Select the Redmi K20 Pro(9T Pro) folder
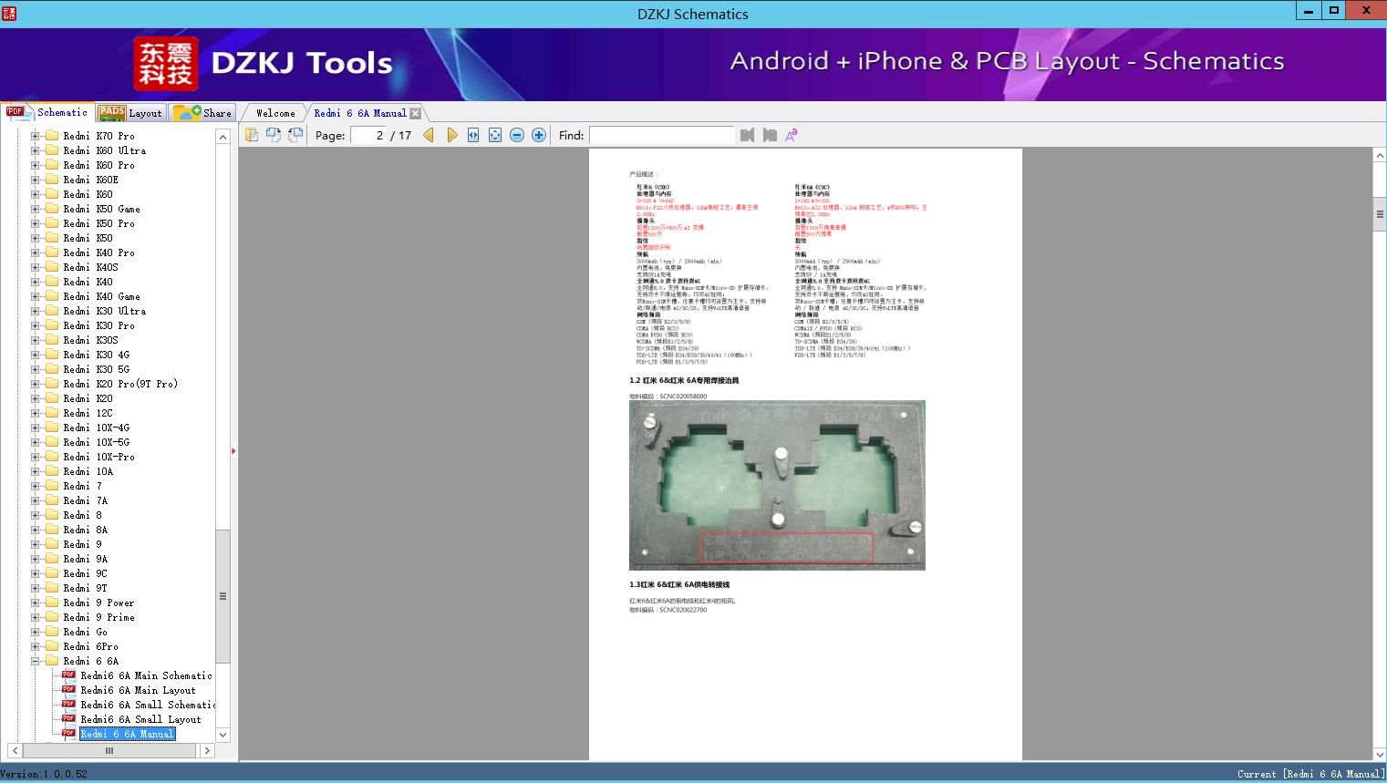 pyautogui.click(x=120, y=384)
